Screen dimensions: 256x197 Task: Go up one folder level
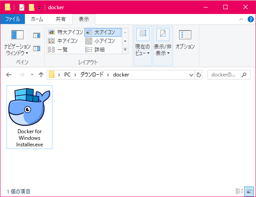pyautogui.click(x=41, y=75)
